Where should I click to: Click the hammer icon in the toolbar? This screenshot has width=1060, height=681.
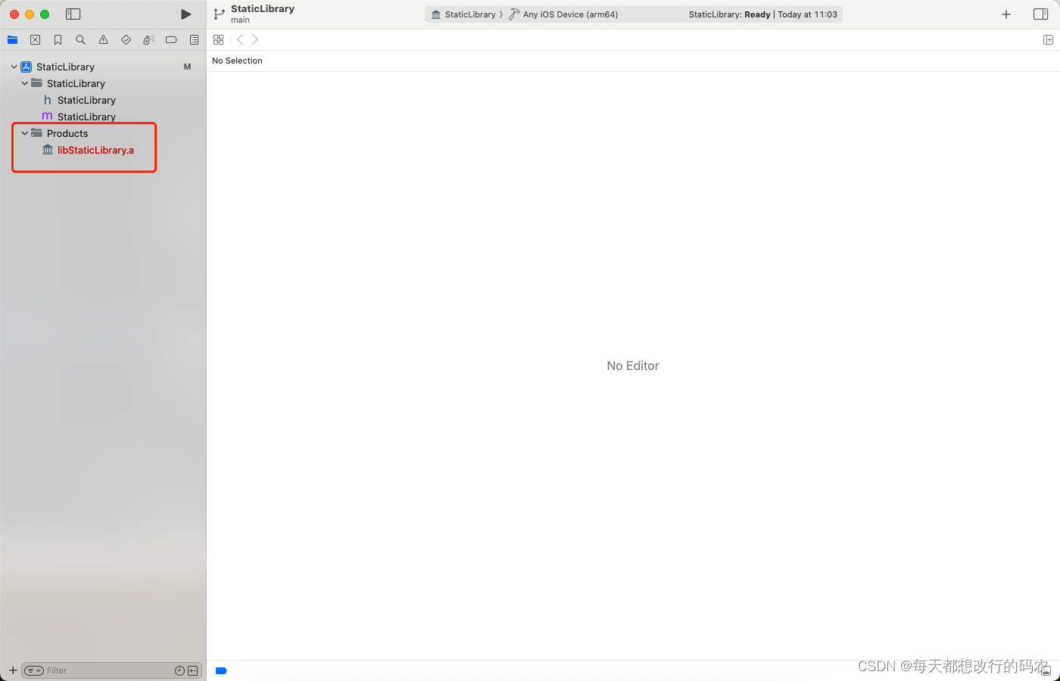click(514, 14)
